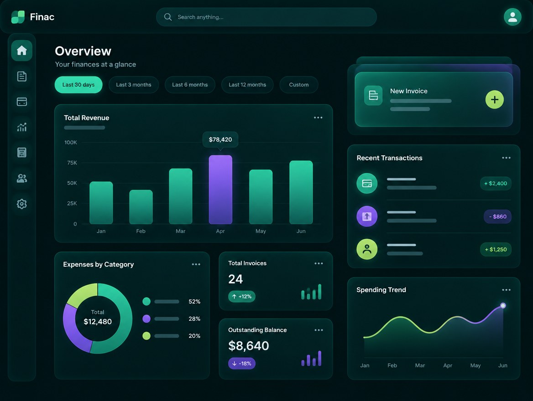
Task: Click the upload icon of the -$860 transaction
Action: tap(367, 216)
